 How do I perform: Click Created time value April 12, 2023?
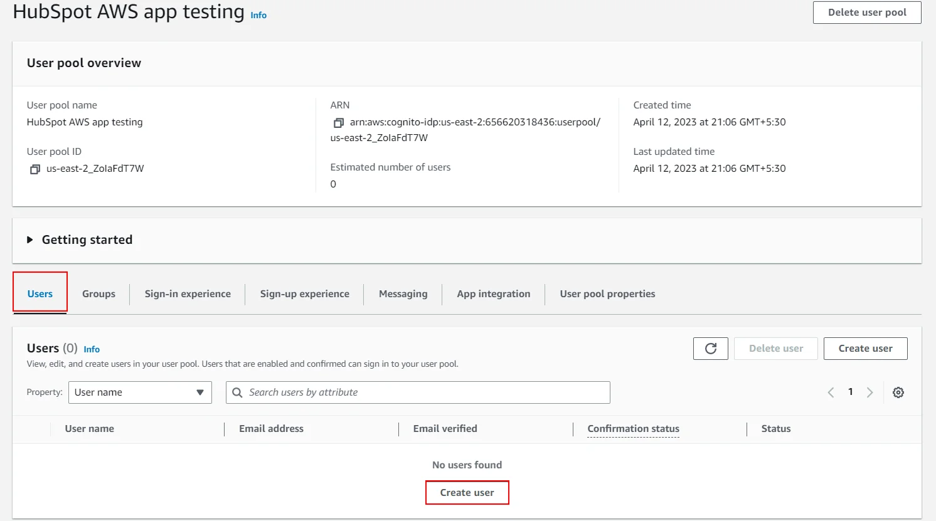(710, 122)
